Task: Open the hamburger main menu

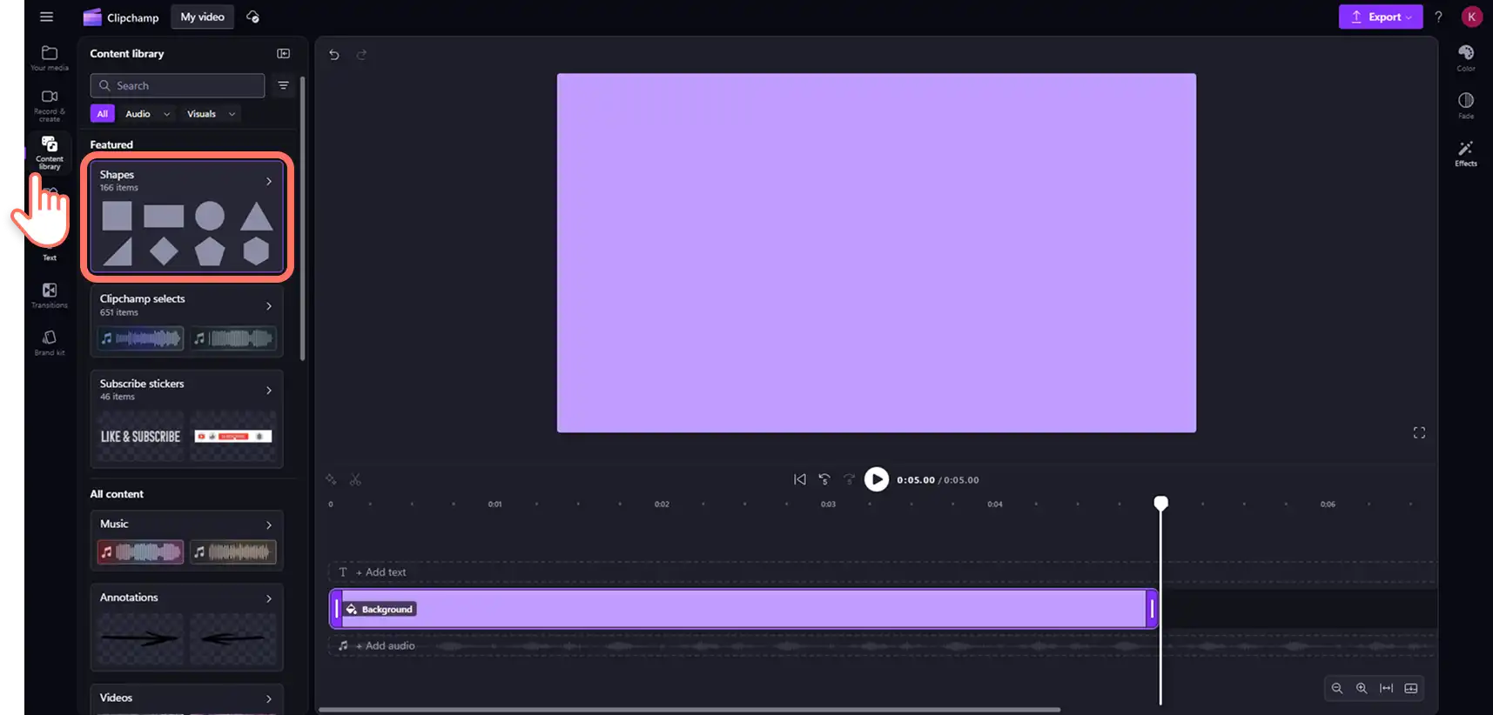Action: point(47,17)
